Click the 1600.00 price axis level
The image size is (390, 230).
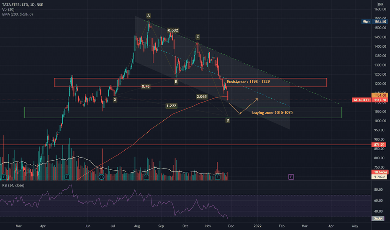(x=380, y=9)
